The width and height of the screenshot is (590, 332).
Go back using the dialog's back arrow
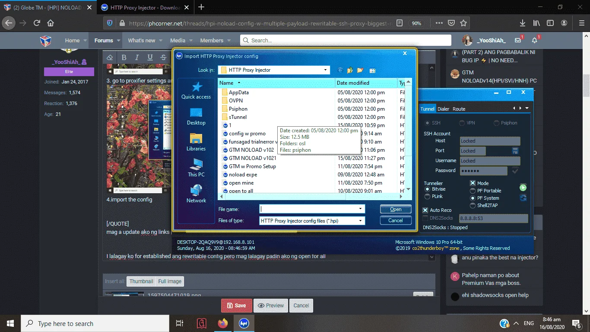click(x=340, y=70)
